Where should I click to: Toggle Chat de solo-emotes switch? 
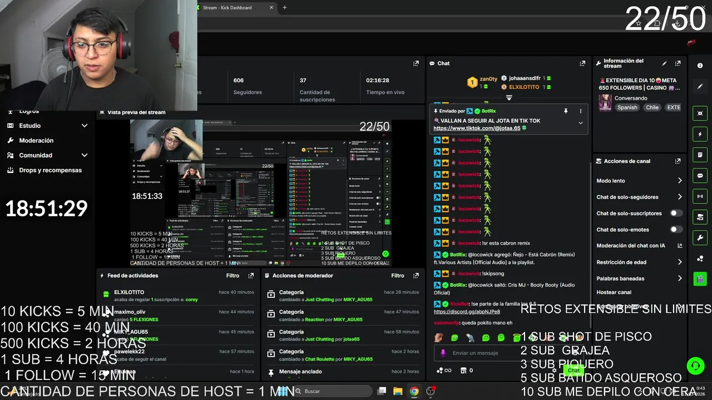pos(676,229)
